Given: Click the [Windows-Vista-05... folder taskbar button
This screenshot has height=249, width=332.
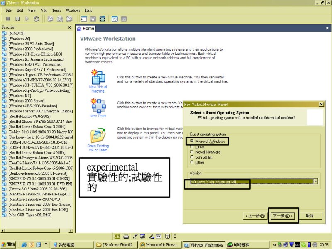Looking at the screenshot, I should (x=116, y=245).
